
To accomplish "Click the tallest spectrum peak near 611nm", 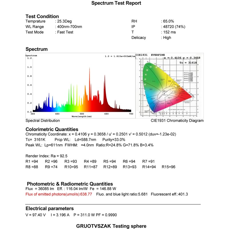I will click(90, 82).
